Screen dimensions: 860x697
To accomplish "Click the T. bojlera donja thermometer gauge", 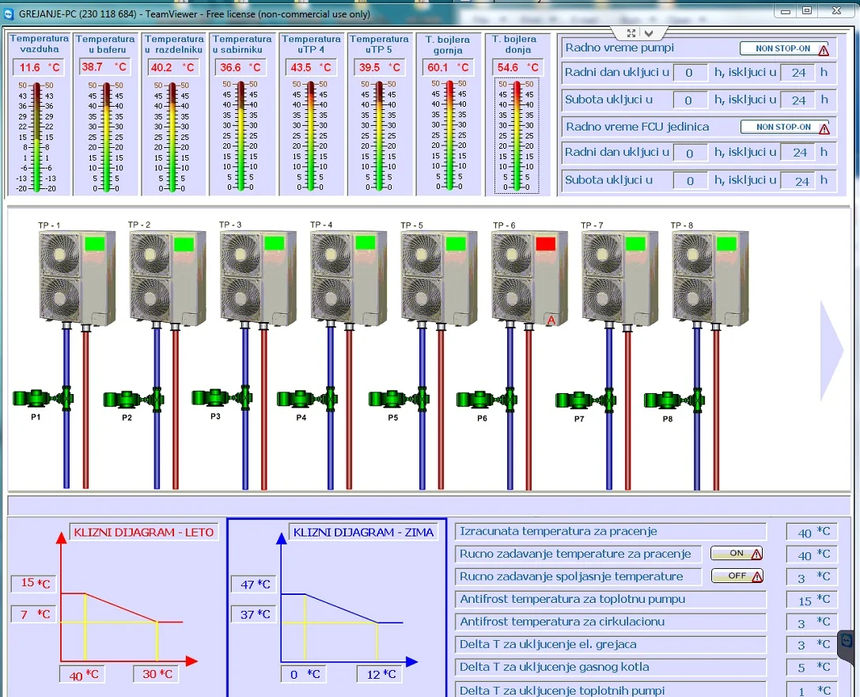I will click(517, 135).
